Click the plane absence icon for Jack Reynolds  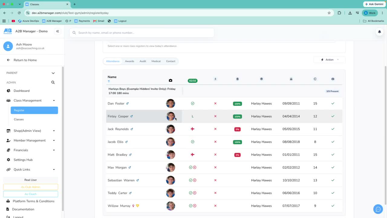193,129
